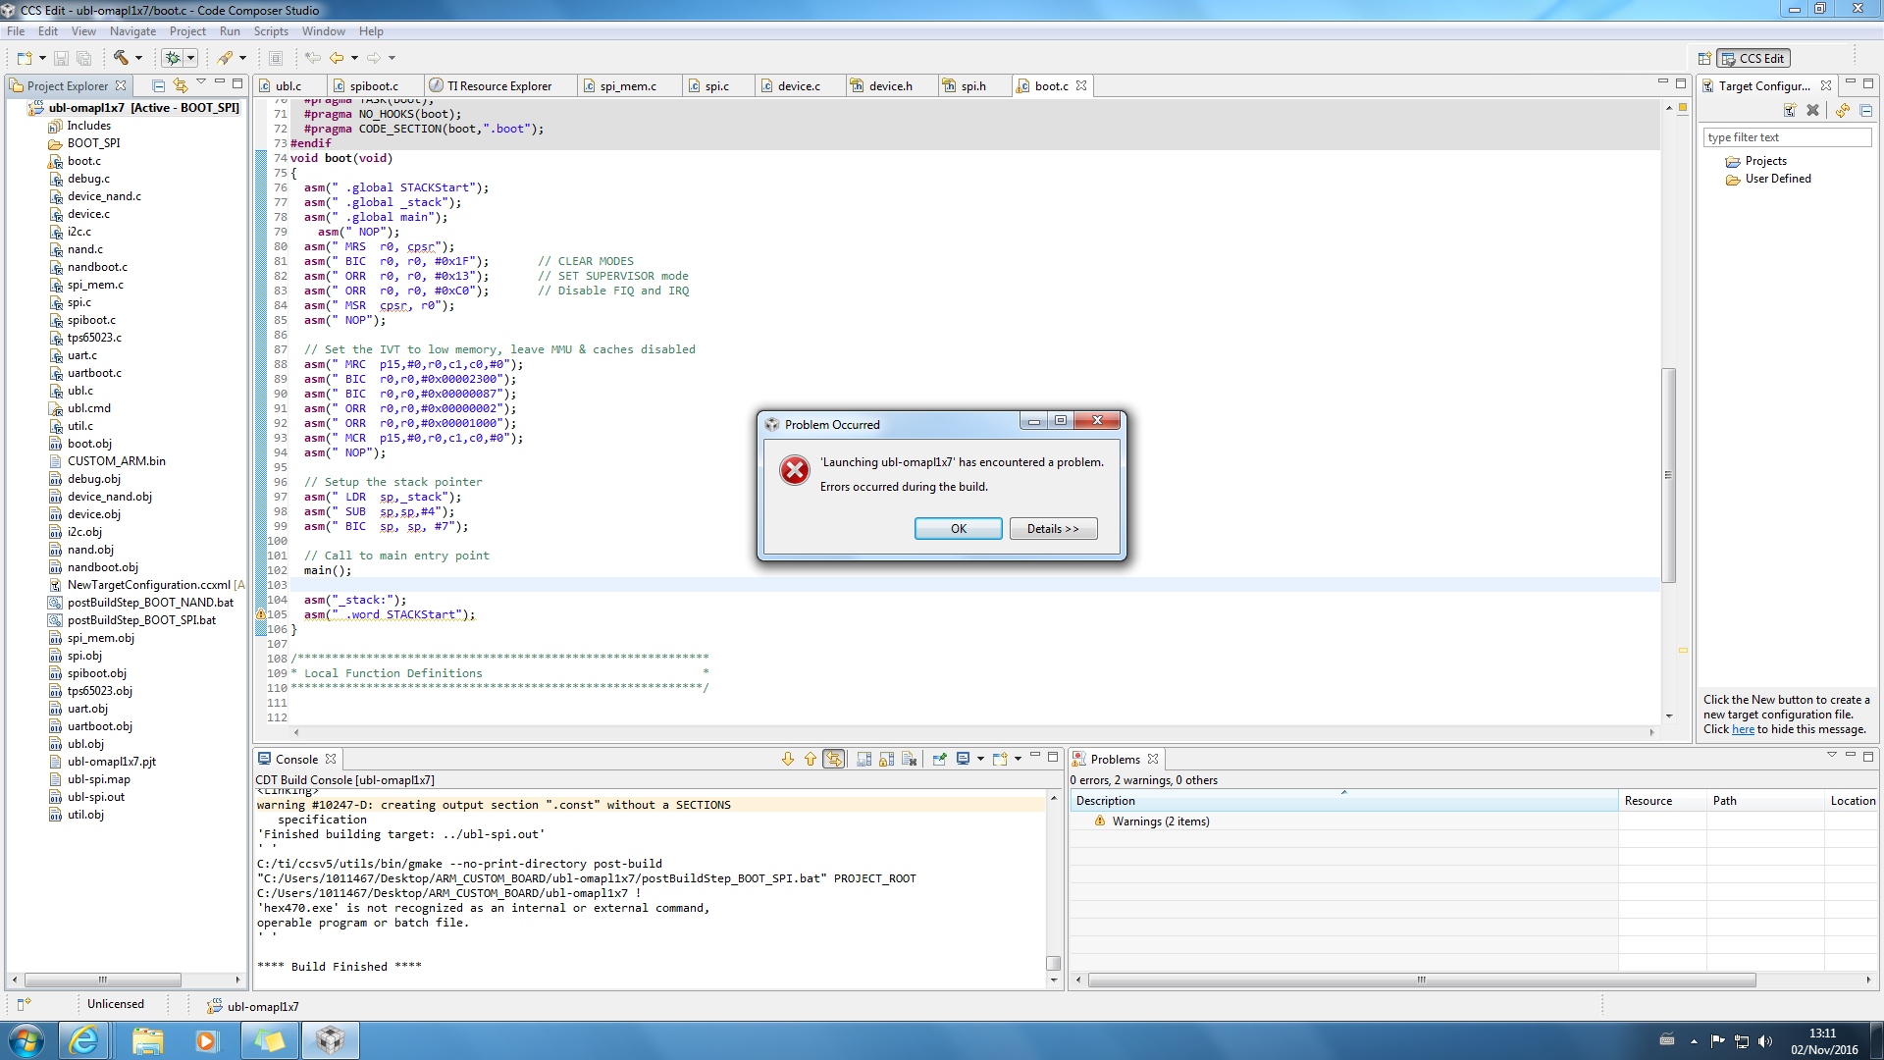Click the Problems horizontal scrollbar

(x=1421, y=980)
